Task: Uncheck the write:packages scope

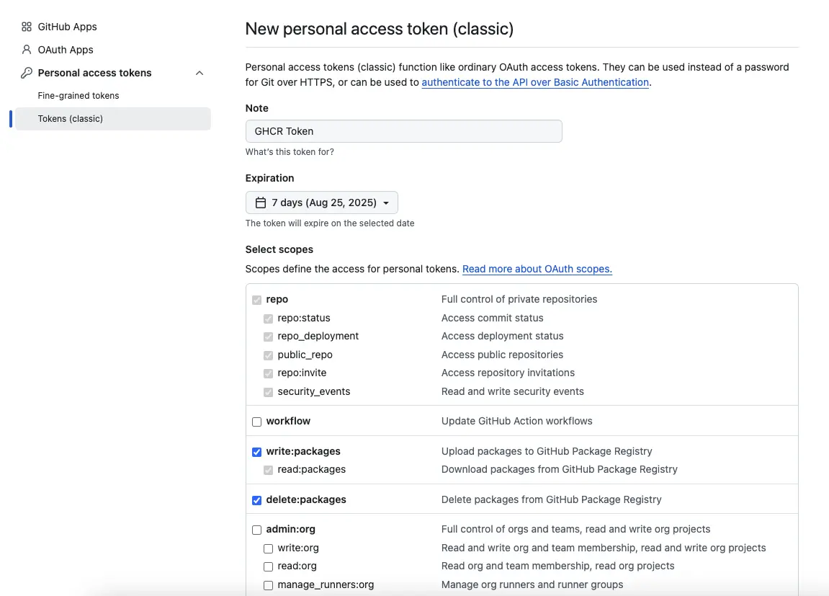Action: [256, 452]
